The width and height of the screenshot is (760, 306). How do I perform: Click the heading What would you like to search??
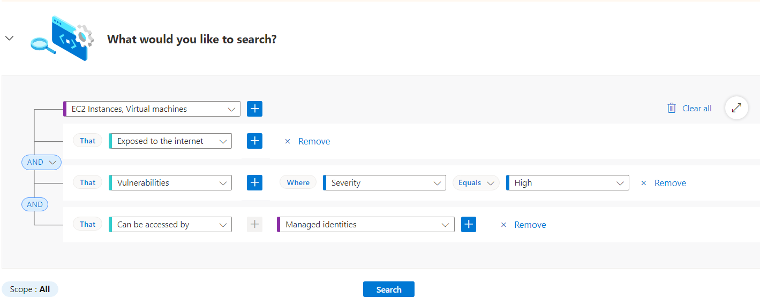[x=192, y=39]
